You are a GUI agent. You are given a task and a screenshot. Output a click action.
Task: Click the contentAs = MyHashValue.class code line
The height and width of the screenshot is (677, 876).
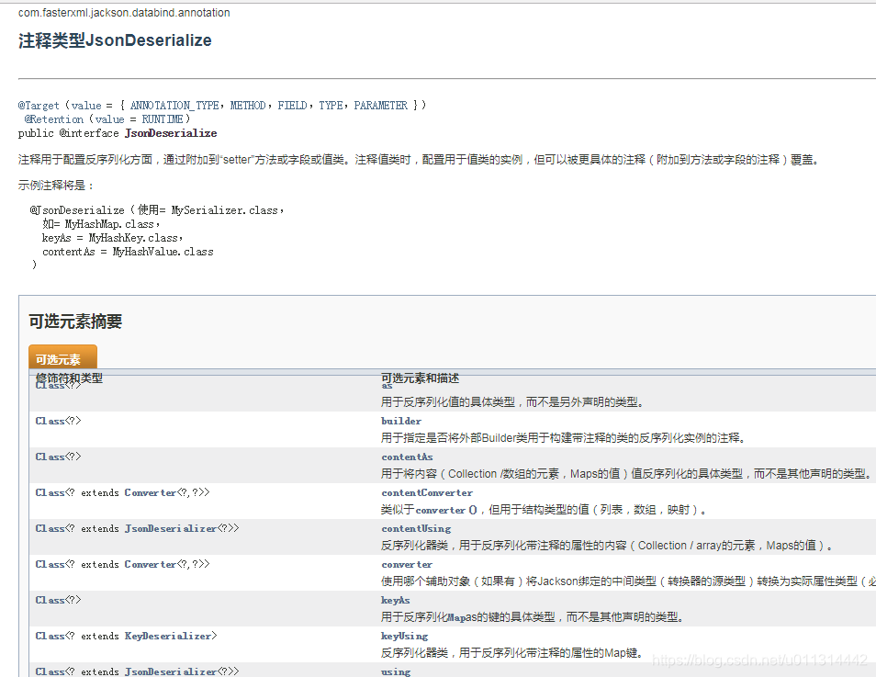(x=128, y=252)
